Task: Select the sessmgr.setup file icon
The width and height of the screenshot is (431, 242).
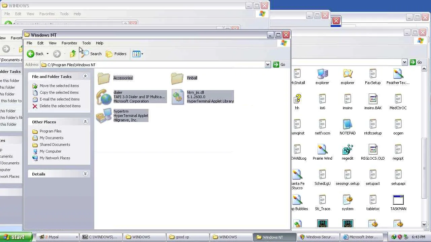Action: pyautogui.click(x=347, y=175)
